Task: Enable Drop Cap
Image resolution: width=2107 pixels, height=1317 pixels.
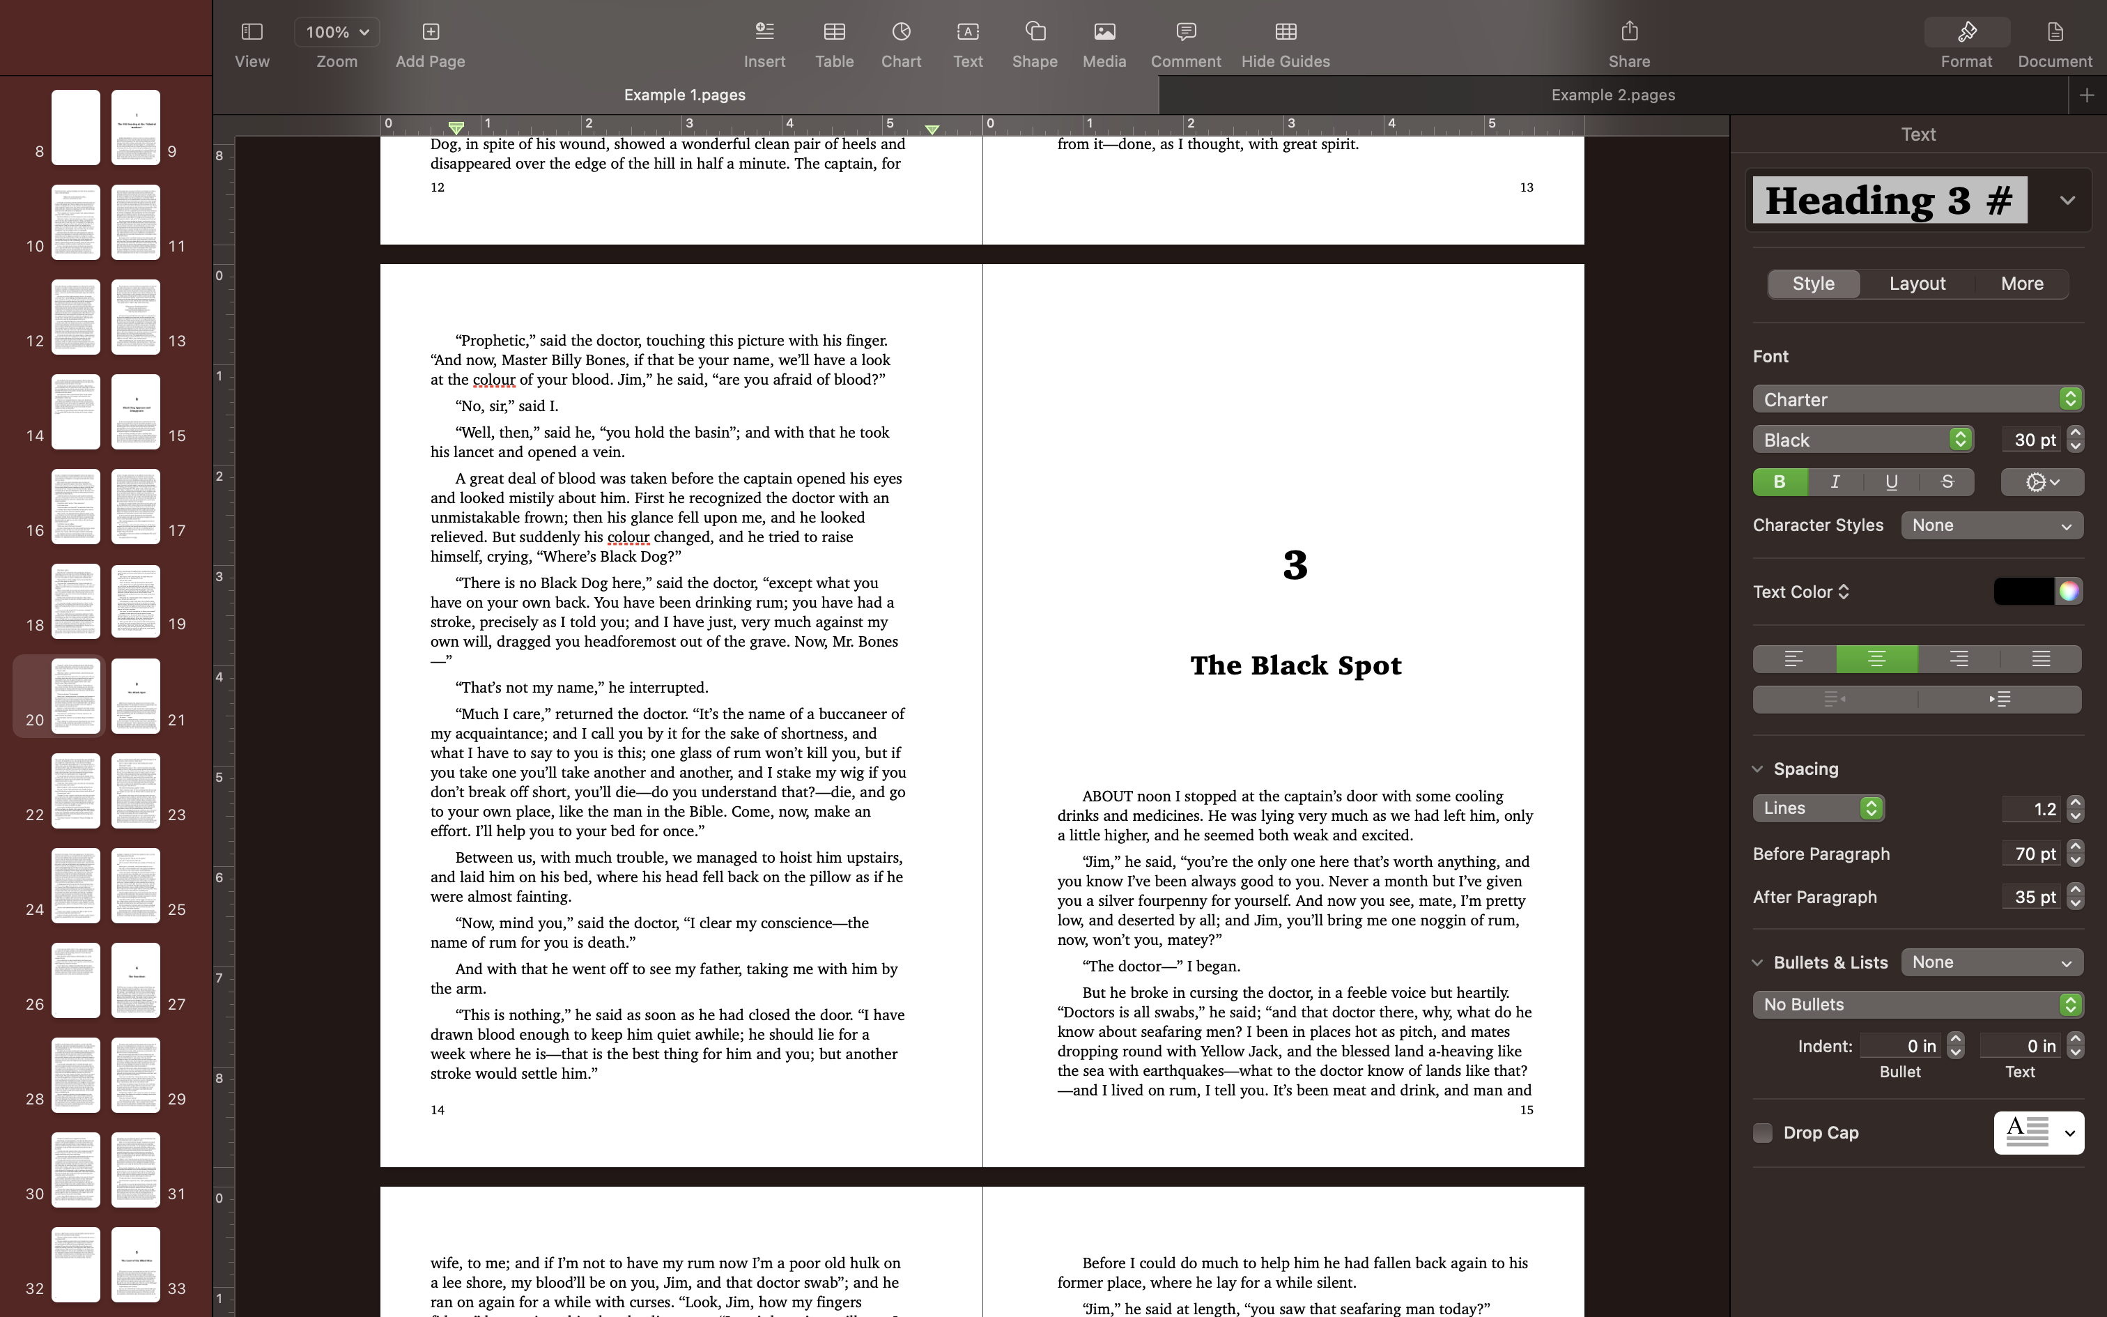Action: 1763,1132
